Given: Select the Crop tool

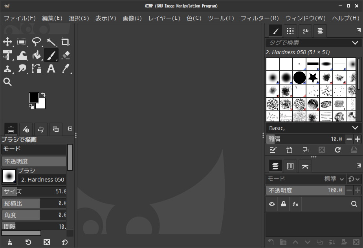Looking at the screenshot, I should [x=66, y=42].
